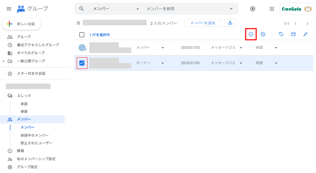This screenshot has width=316, height=173.
Task: Click the envelope email icon in toolbar
Action: tap(293, 34)
